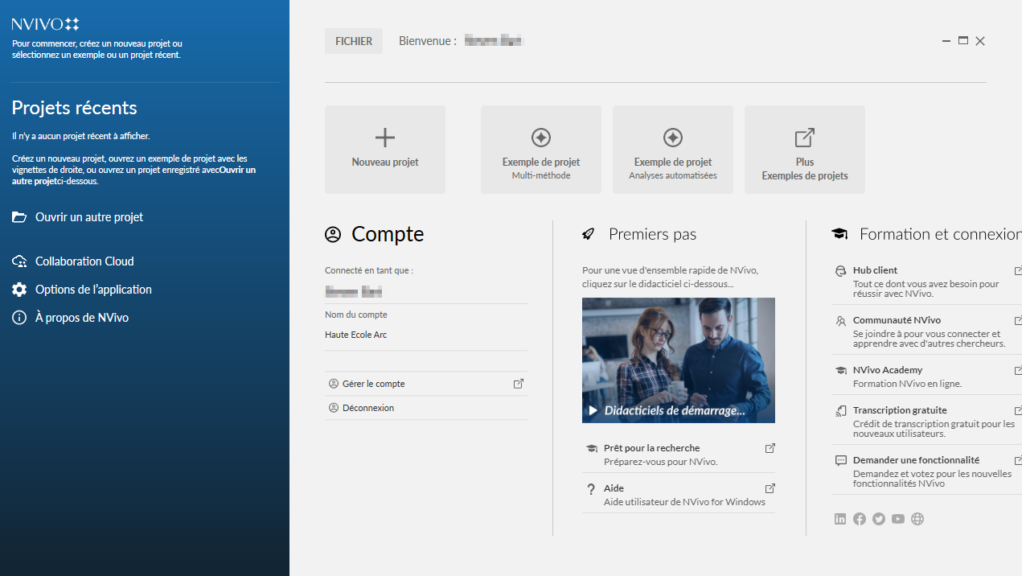
Task: Create a Nouveau projet
Action: (385, 150)
